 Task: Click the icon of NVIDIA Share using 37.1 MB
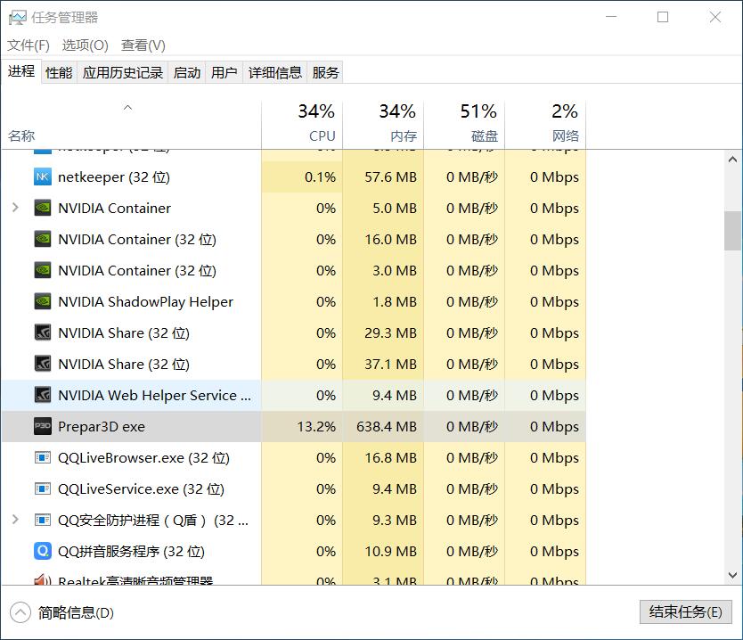click(43, 364)
